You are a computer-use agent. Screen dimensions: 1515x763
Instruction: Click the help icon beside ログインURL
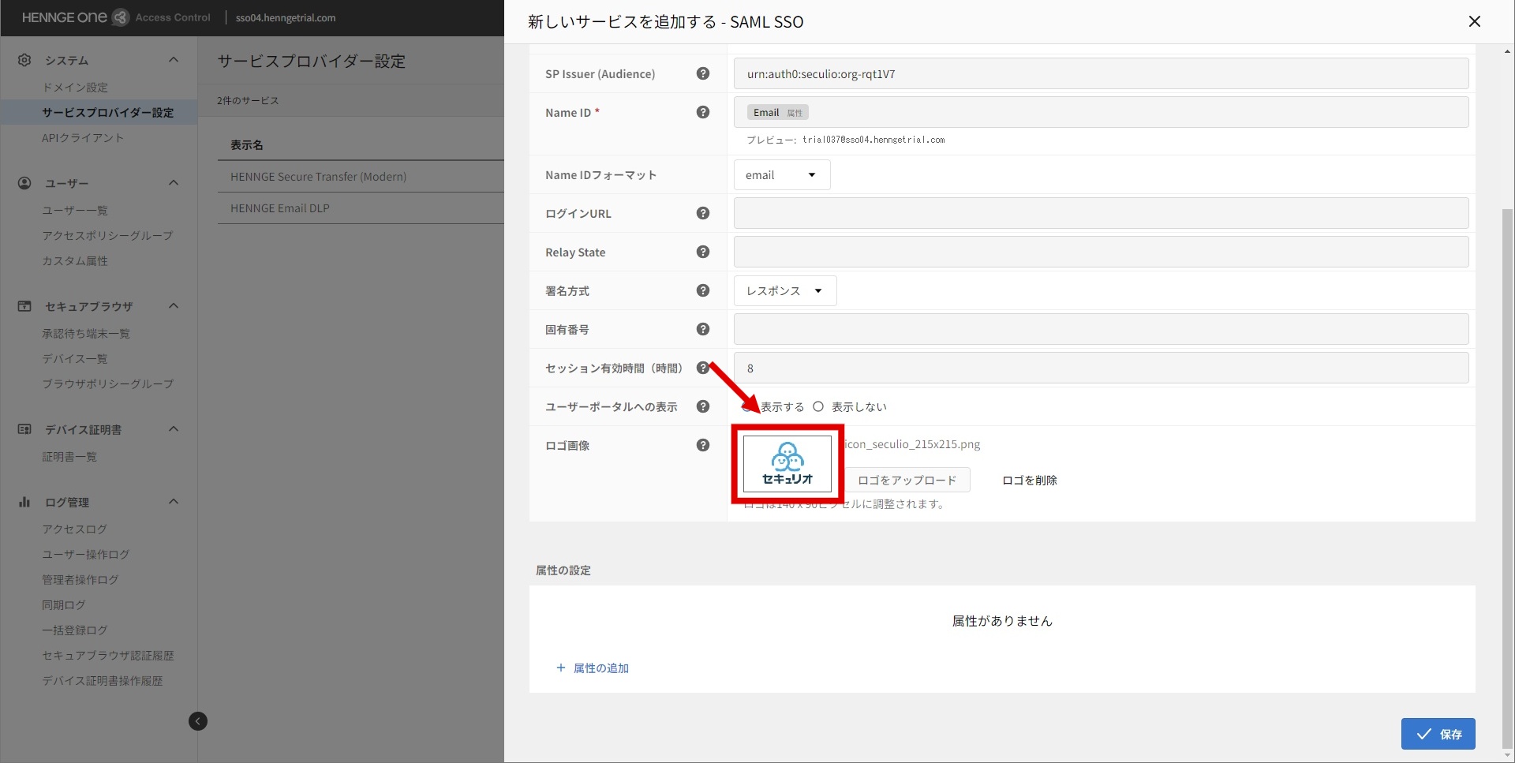click(x=703, y=213)
